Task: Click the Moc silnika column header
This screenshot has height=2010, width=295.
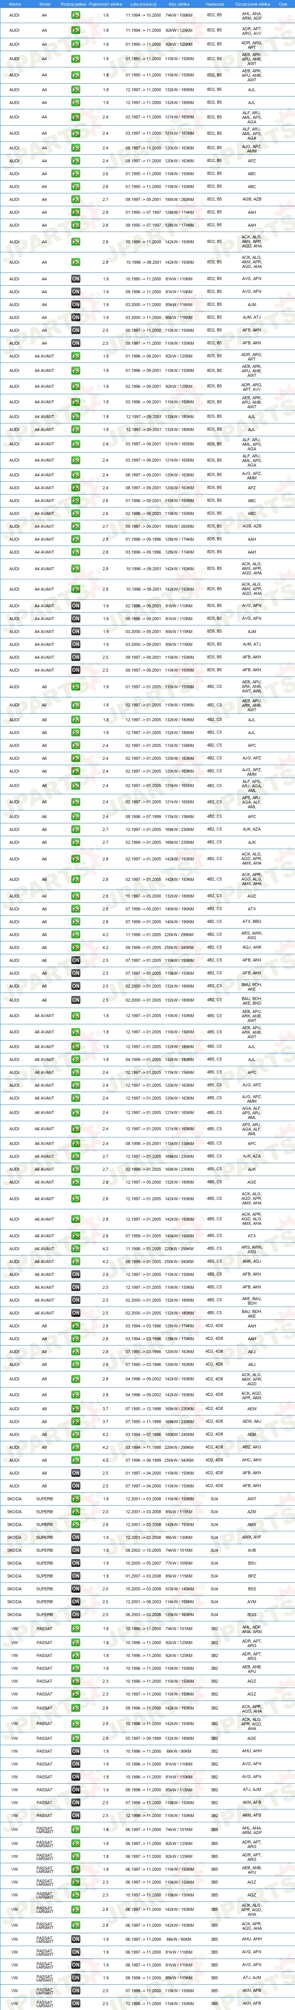Action: 179,4
